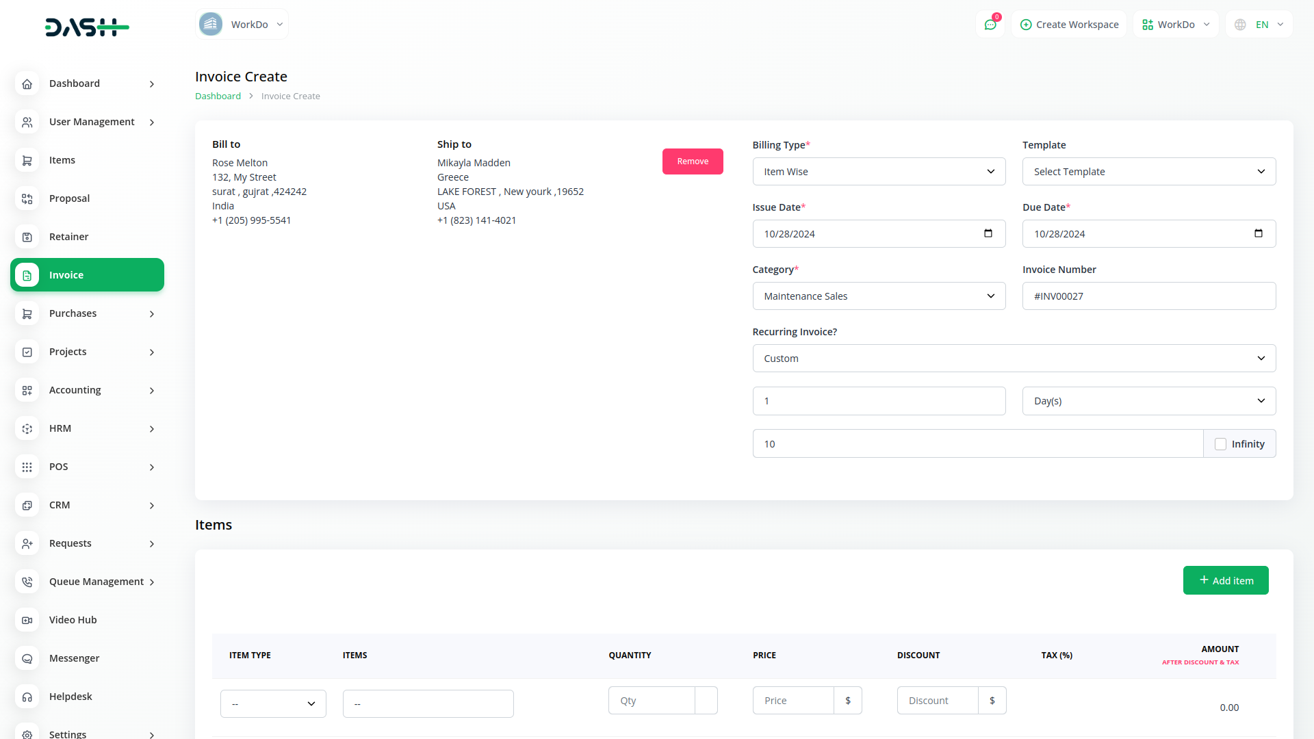Click the Add item button
Screen dimensions: 1314x739
pyautogui.click(x=1225, y=580)
